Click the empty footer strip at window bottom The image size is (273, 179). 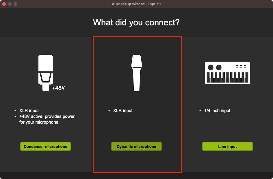(136, 176)
